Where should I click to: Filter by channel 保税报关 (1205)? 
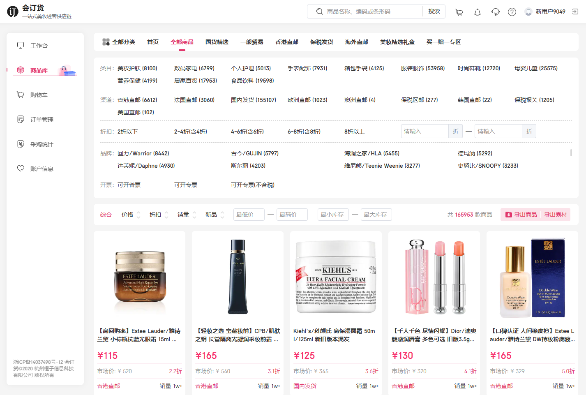pos(535,100)
